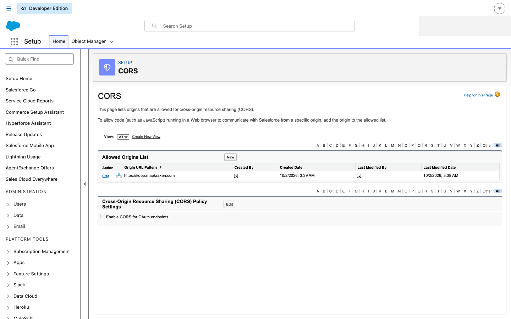Open AgentExchange Offers
The width and height of the screenshot is (511, 319).
click(x=30, y=168)
